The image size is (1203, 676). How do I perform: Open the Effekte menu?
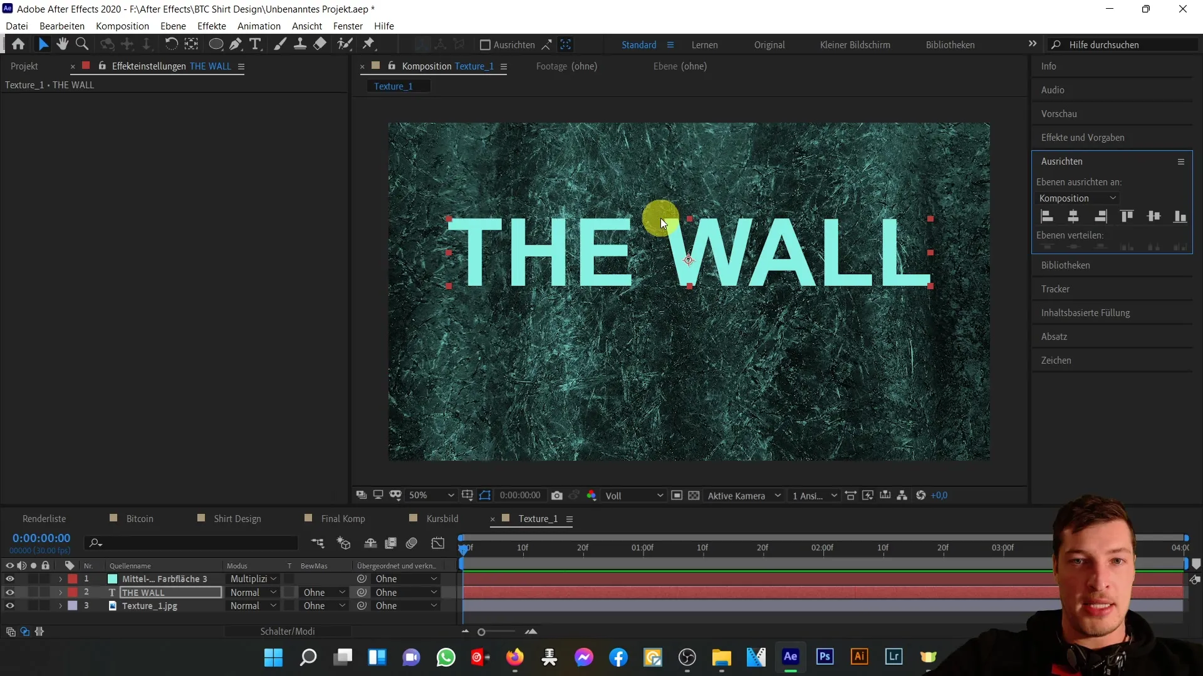coord(212,26)
